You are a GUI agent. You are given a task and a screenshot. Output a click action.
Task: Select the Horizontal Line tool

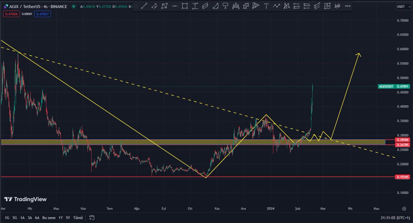(175, 6)
